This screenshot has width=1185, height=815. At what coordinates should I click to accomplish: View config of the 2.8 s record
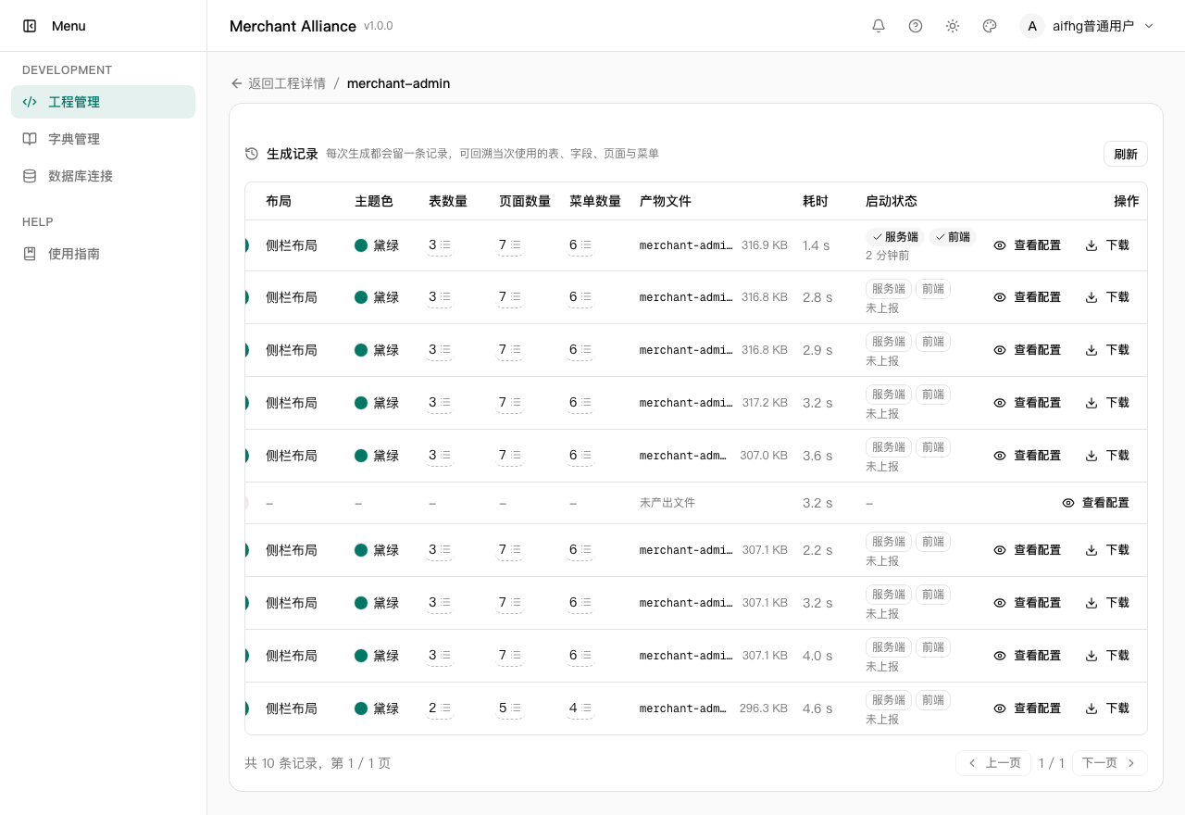[x=1027, y=297]
